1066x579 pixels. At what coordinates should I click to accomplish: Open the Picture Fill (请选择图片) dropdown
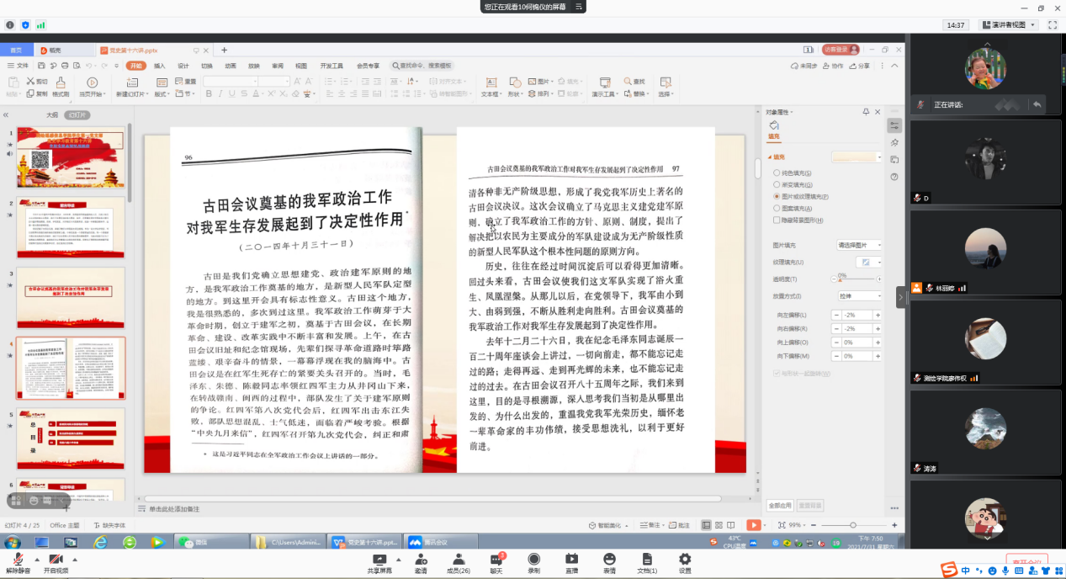pos(858,245)
